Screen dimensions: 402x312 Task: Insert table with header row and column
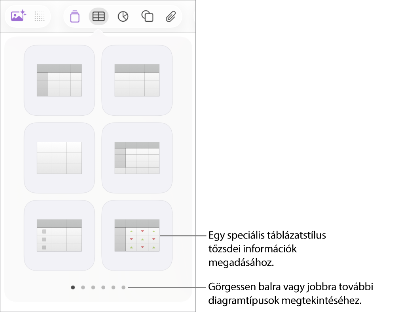pyautogui.click(x=59, y=80)
